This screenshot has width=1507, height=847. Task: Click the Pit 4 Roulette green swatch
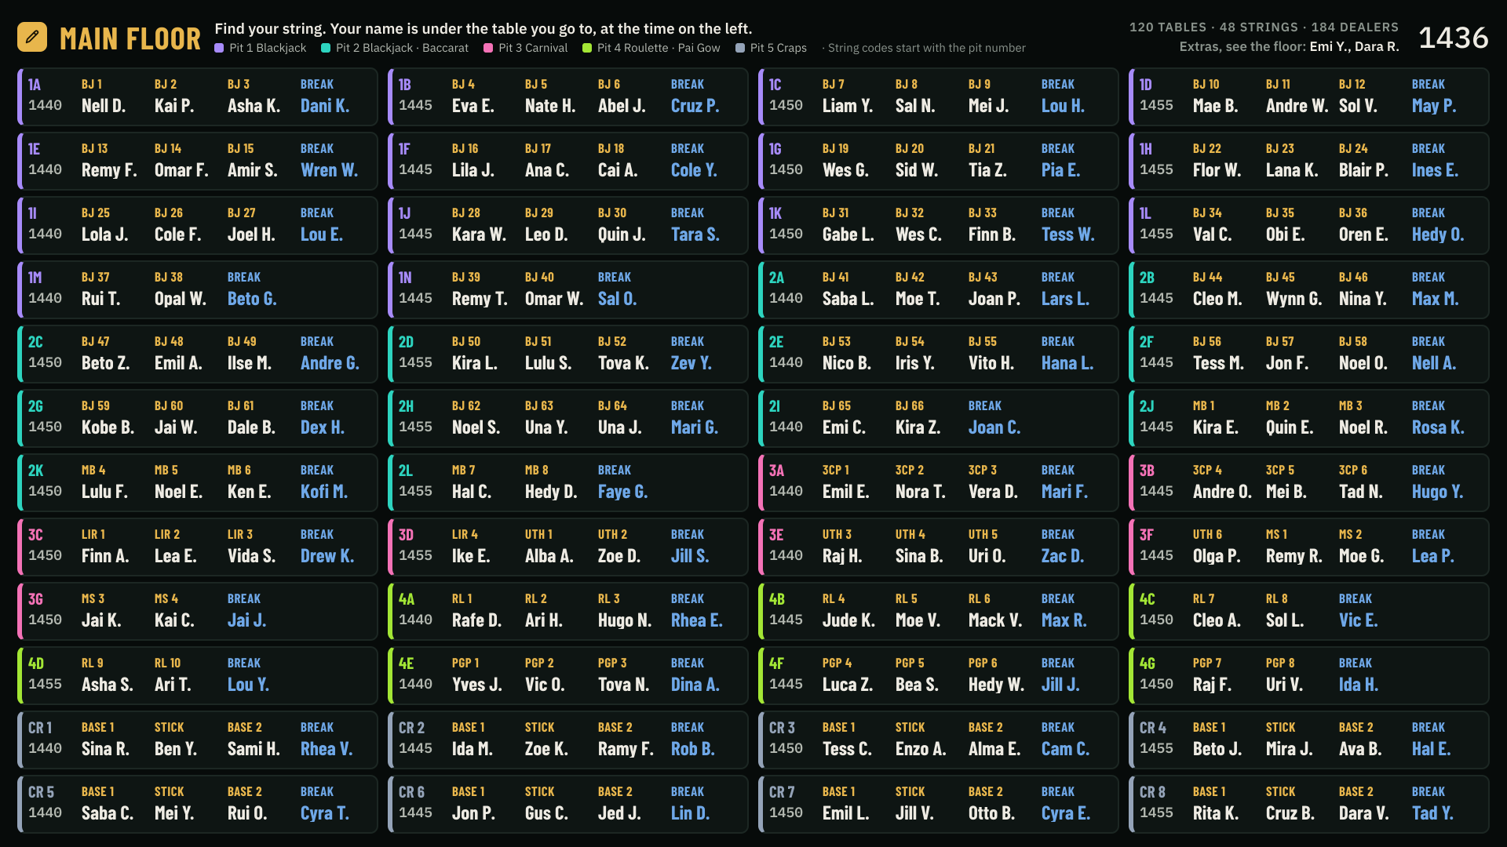click(587, 48)
